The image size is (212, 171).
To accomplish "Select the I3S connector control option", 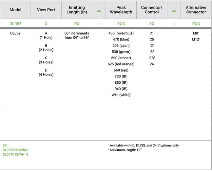I will 151,58.
